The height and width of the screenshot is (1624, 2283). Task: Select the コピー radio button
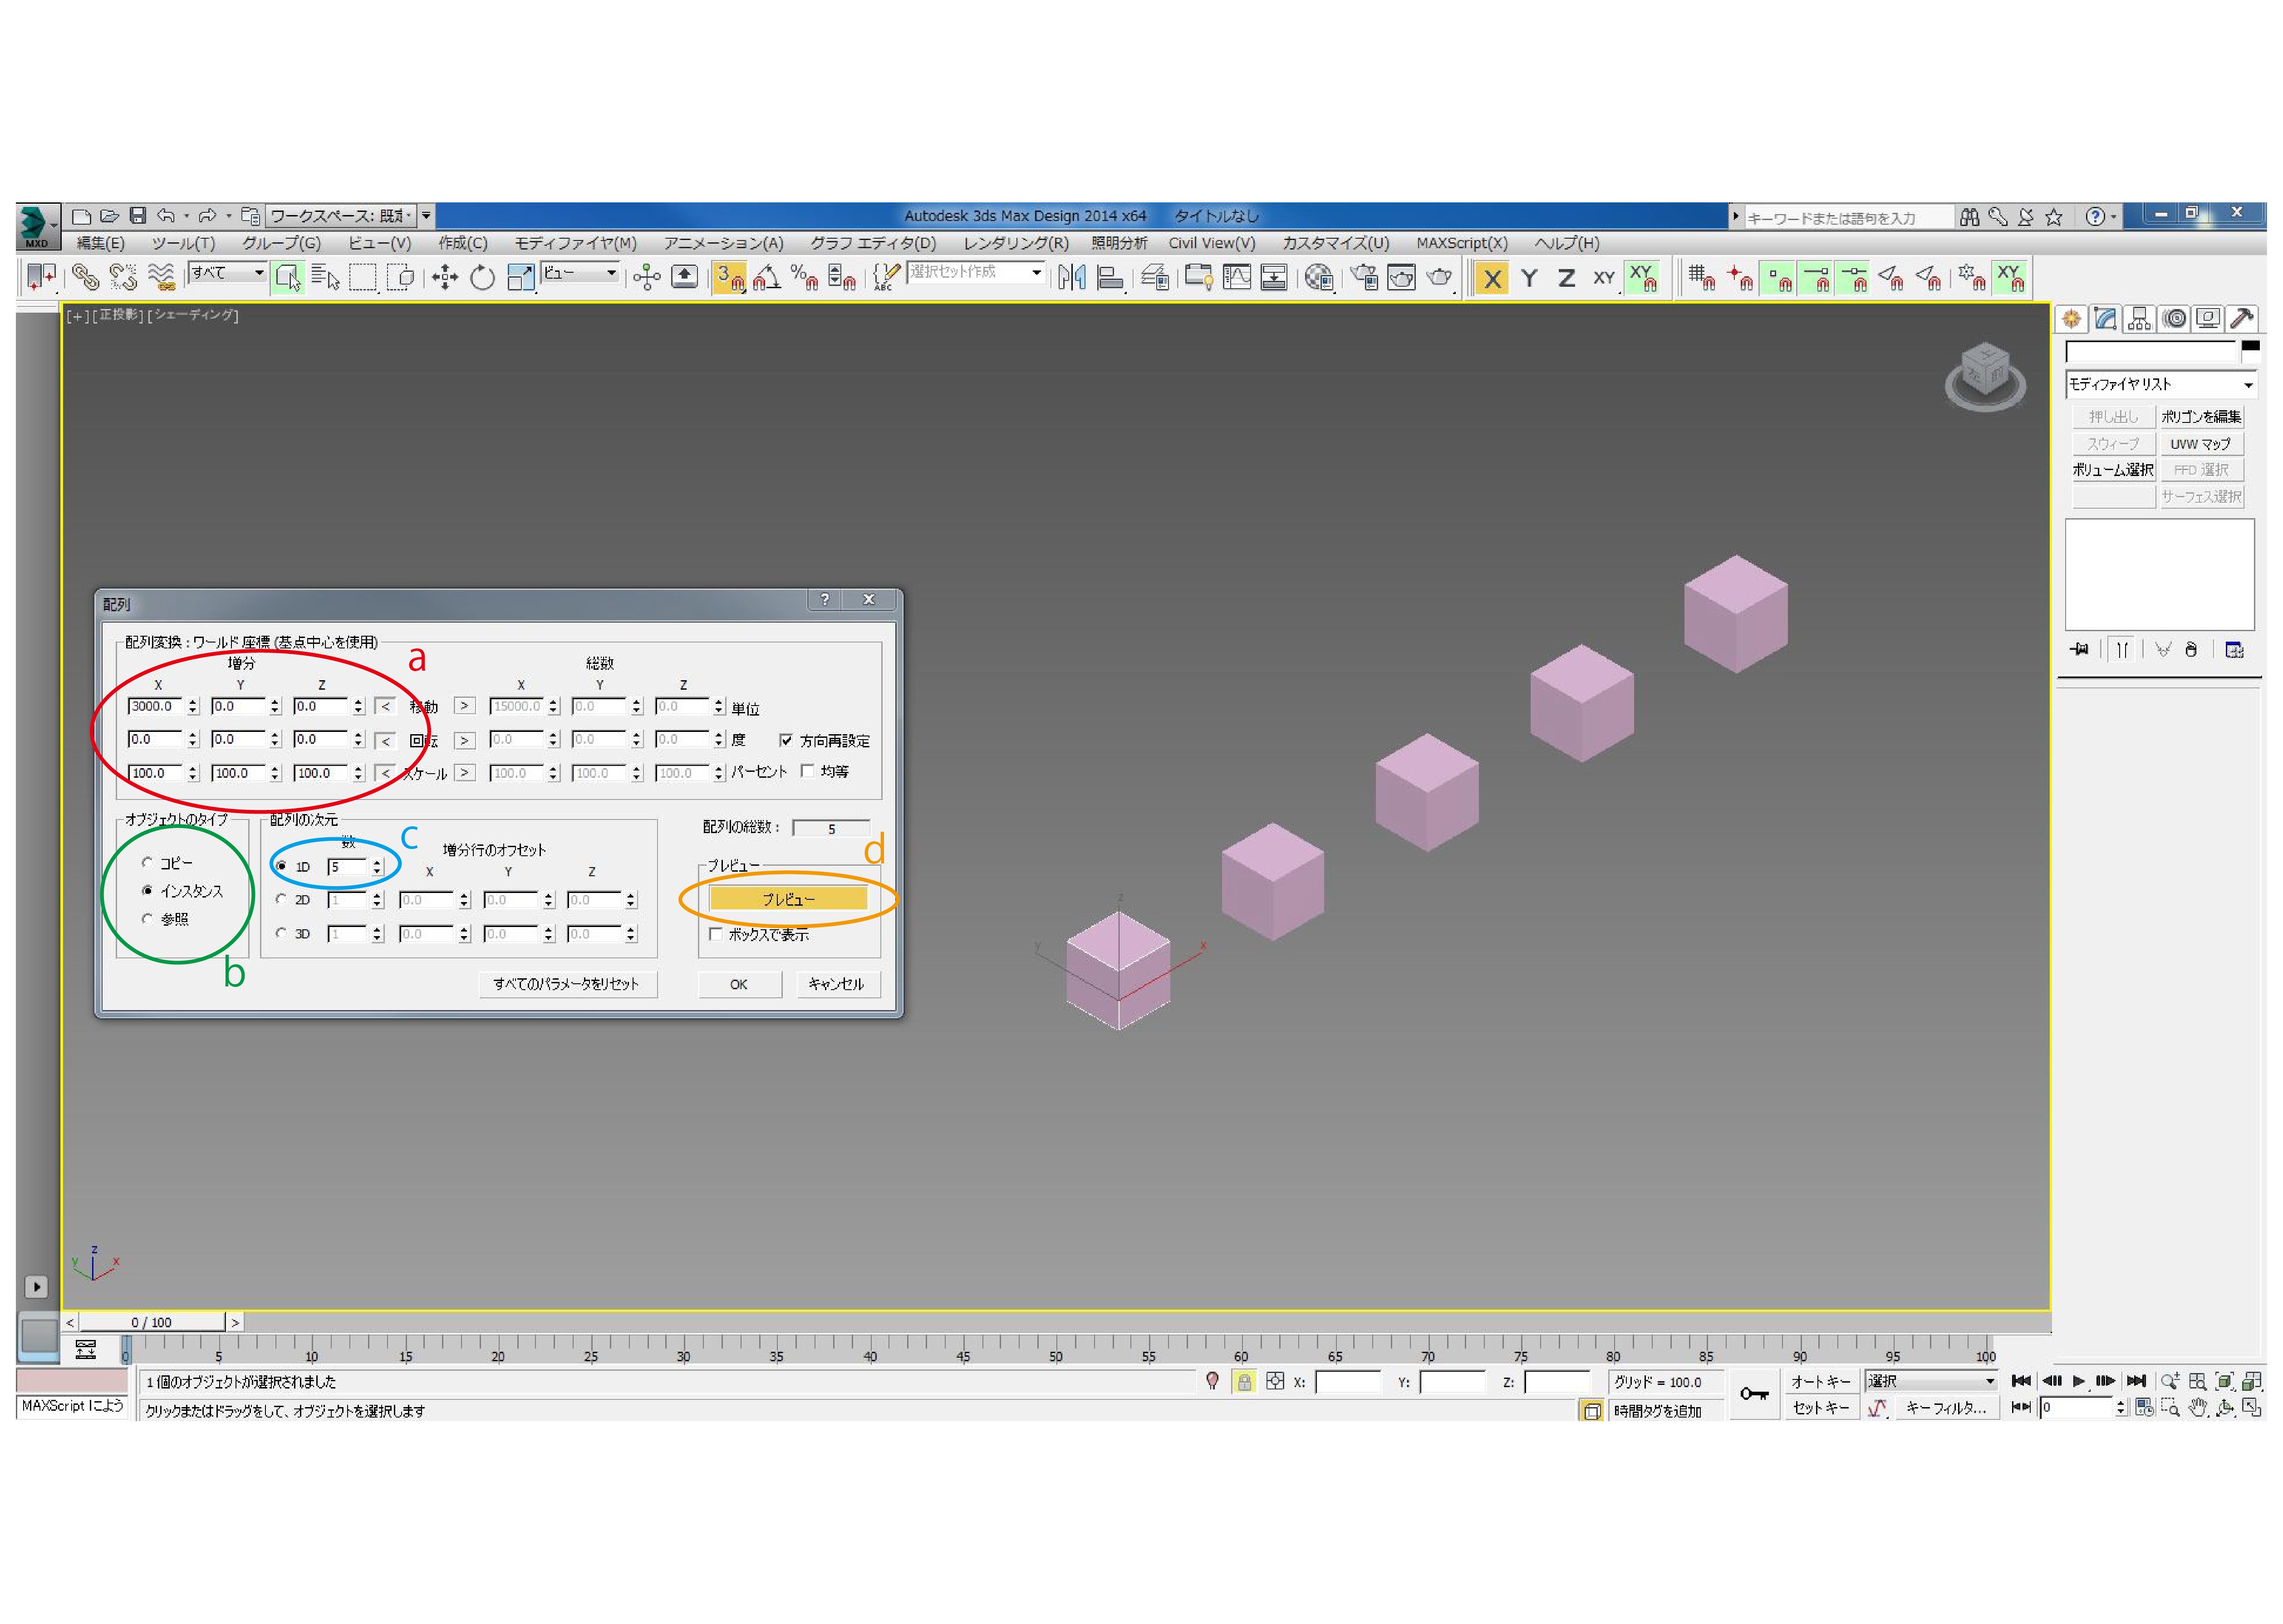click(148, 862)
